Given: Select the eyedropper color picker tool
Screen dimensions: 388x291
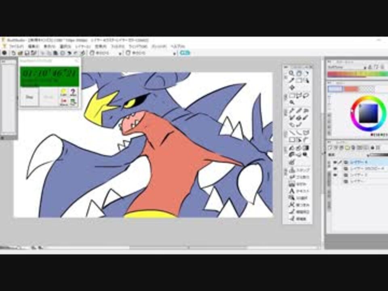Looking at the screenshot, I should [x=292, y=80].
